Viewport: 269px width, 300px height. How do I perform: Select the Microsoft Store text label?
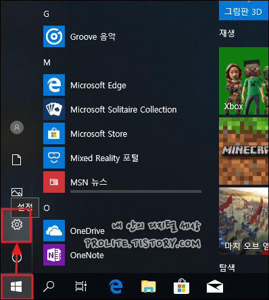[99, 134]
